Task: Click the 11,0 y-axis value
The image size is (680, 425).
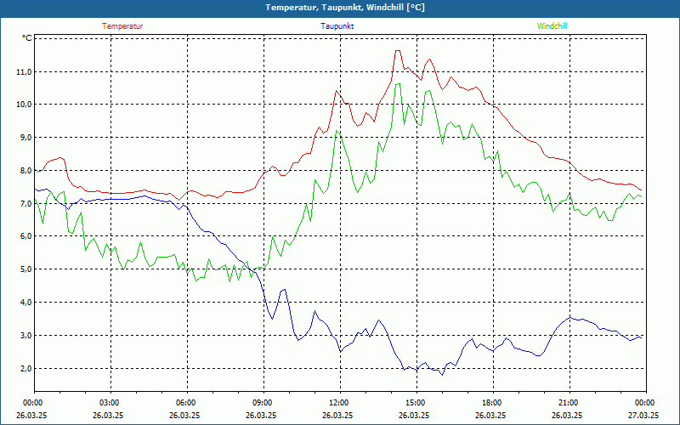Action: (25, 71)
